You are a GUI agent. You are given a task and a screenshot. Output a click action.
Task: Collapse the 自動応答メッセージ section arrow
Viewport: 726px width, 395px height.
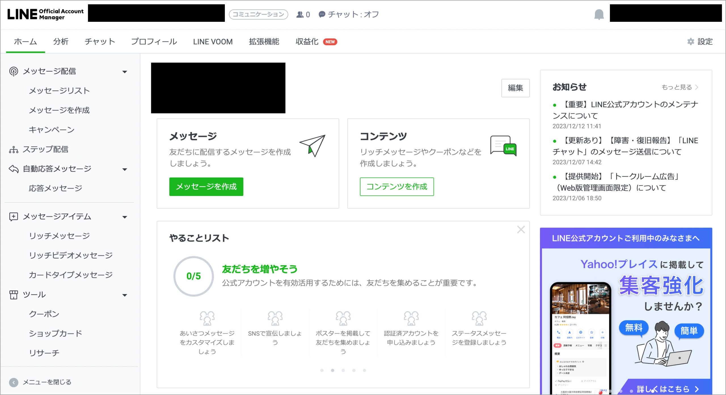point(124,170)
